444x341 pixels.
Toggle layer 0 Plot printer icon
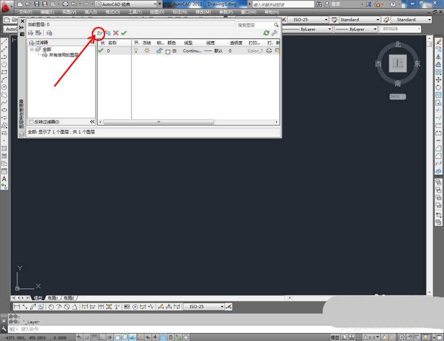269,51
